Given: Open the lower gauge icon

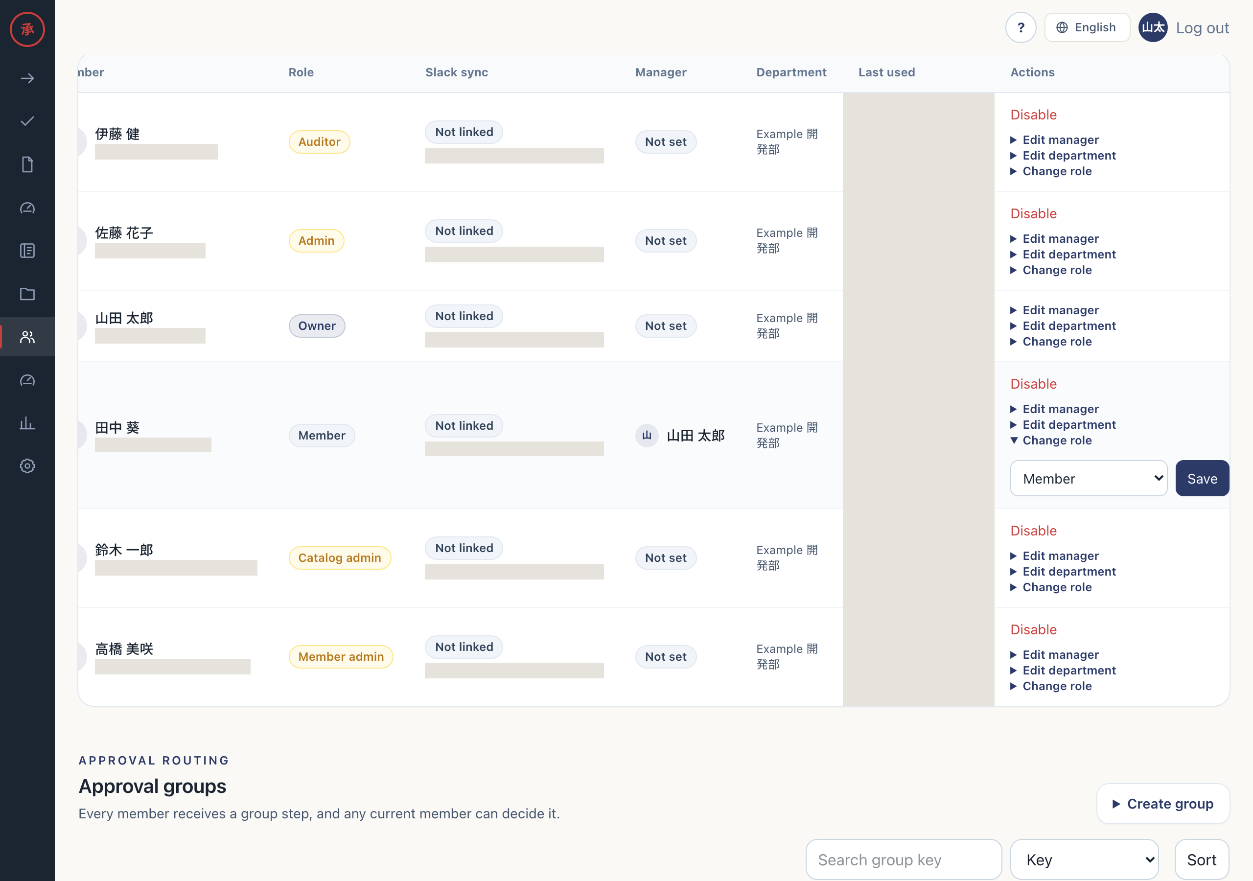Looking at the screenshot, I should click(27, 380).
